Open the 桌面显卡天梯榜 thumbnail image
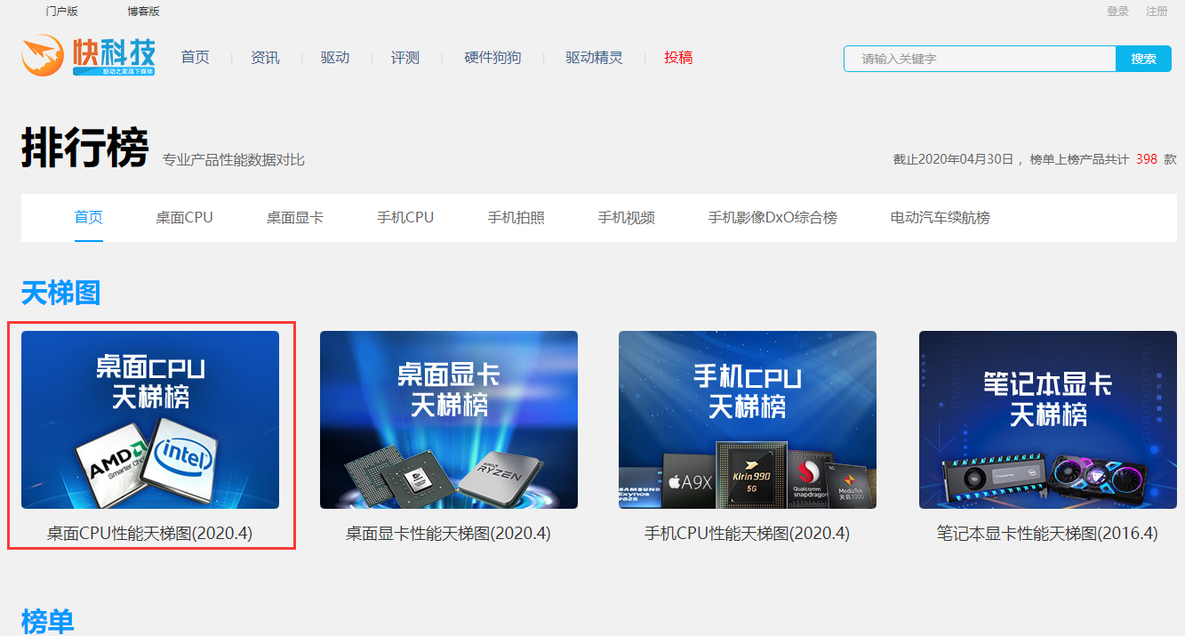Image resolution: width=1185 pixels, height=636 pixels. click(x=449, y=420)
